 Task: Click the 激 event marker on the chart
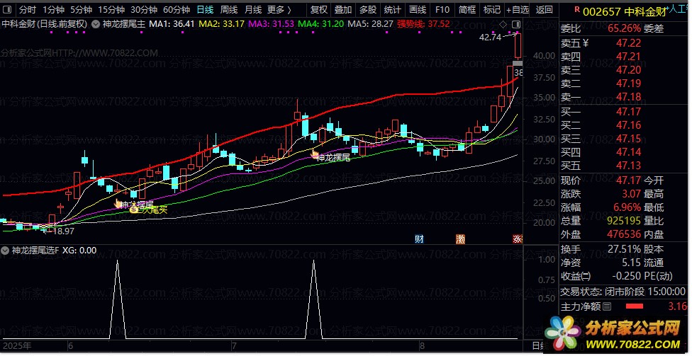pos(461,239)
